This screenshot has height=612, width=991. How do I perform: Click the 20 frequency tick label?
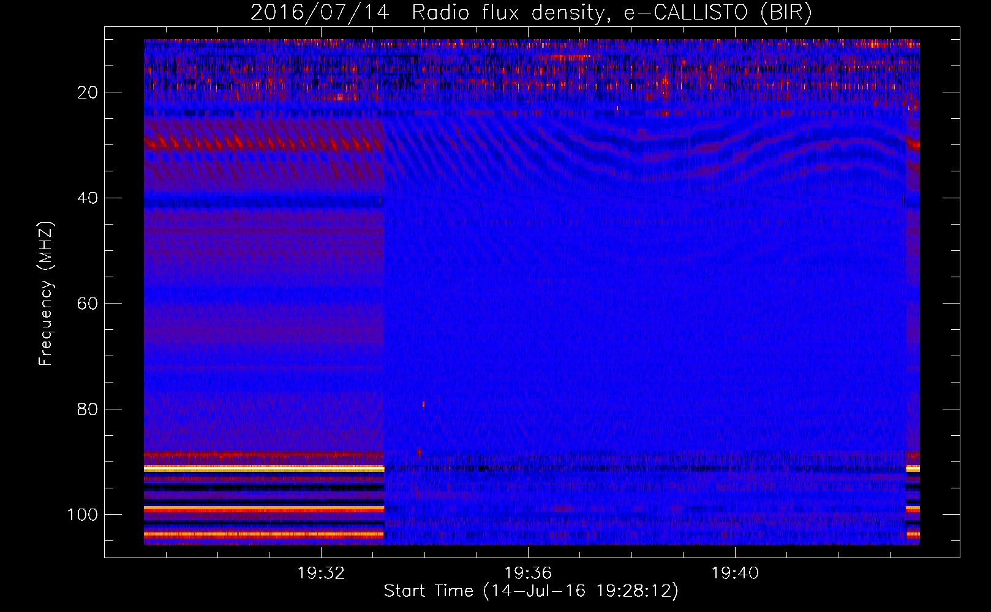click(x=88, y=92)
